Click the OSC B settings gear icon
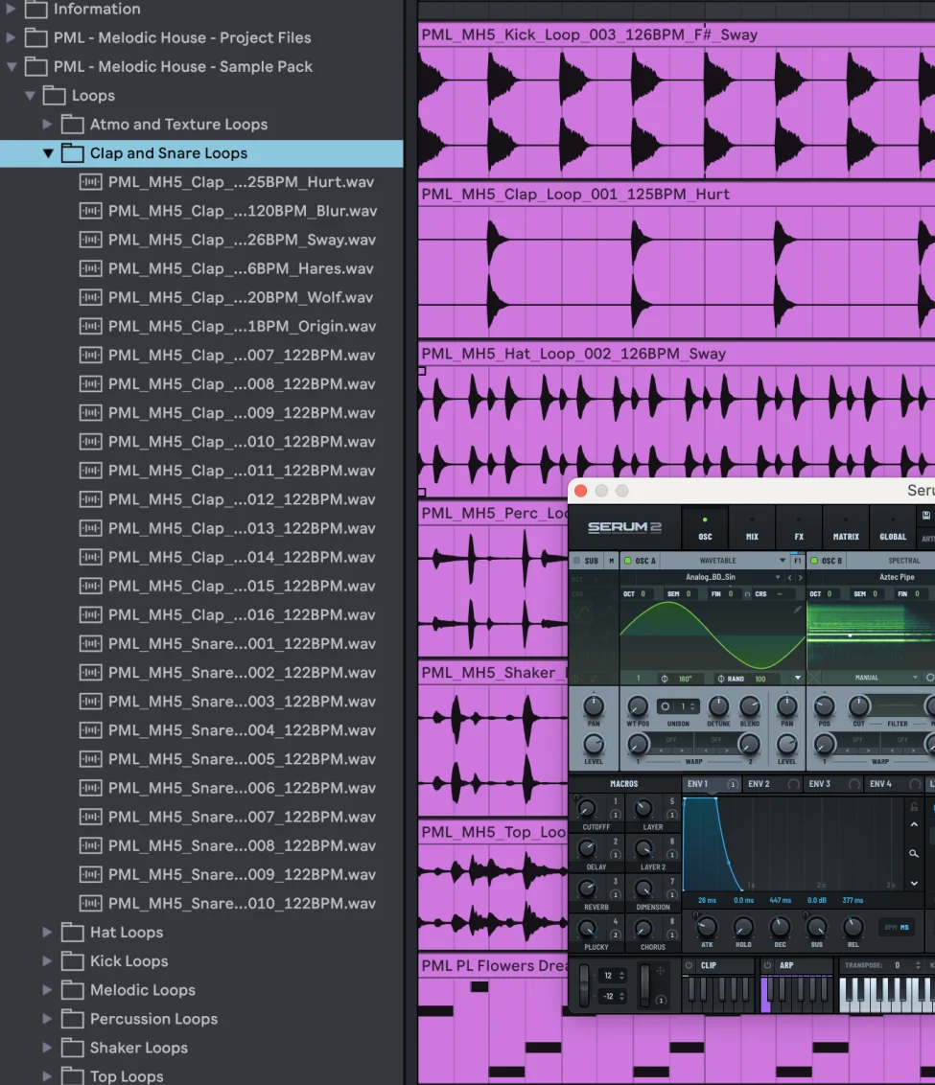 tap(930, 679)
